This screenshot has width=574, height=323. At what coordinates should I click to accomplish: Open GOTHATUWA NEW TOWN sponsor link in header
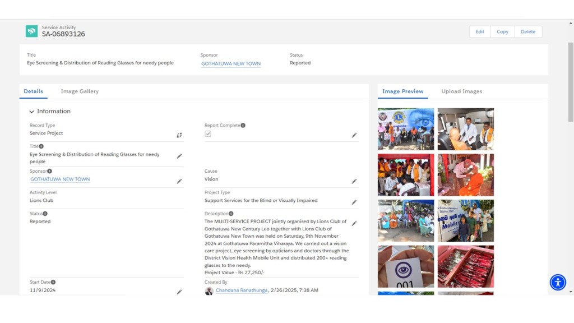pos(230,63)
